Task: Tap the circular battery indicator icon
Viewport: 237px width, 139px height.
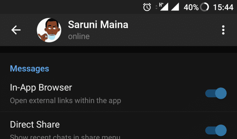Action: [x=204, y=7]
